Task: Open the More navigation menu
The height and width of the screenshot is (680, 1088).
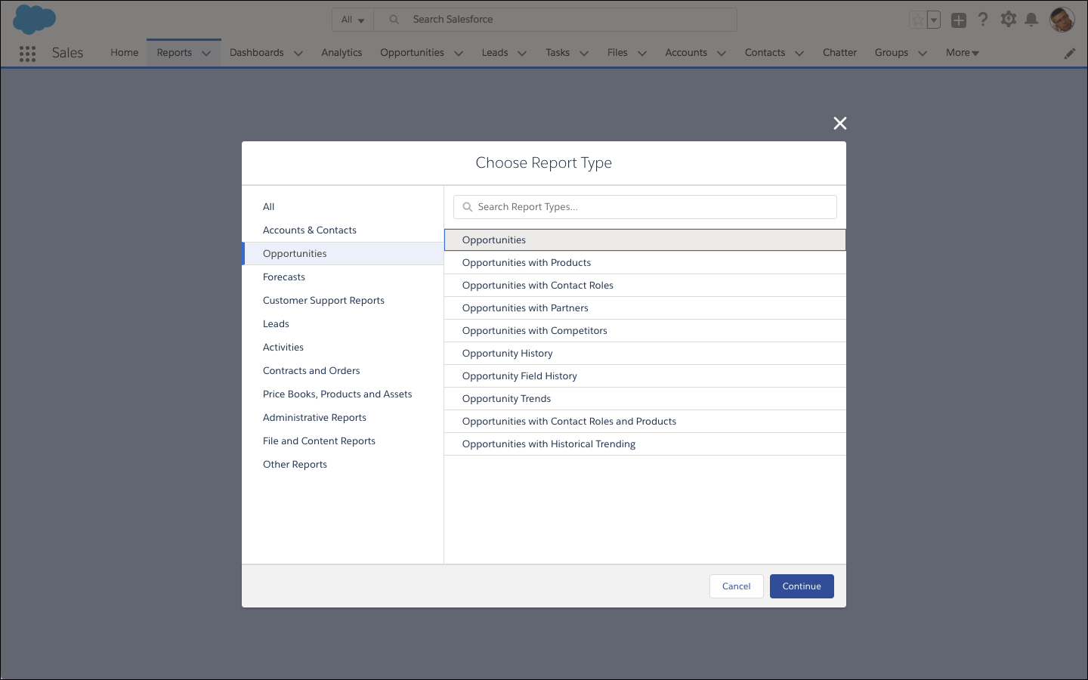Action: click(963, 53)
